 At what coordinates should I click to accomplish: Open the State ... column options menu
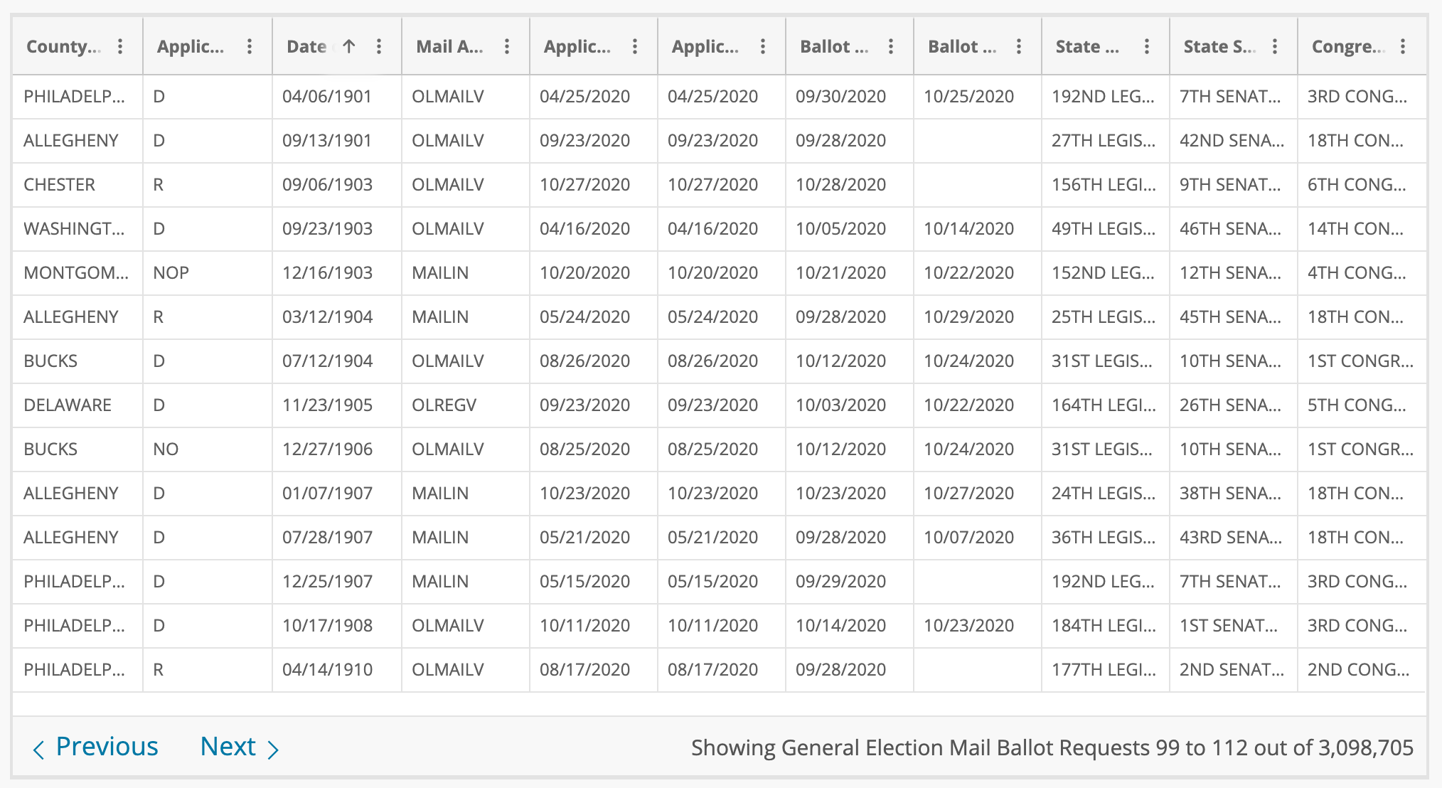[x=1147, y=47]
